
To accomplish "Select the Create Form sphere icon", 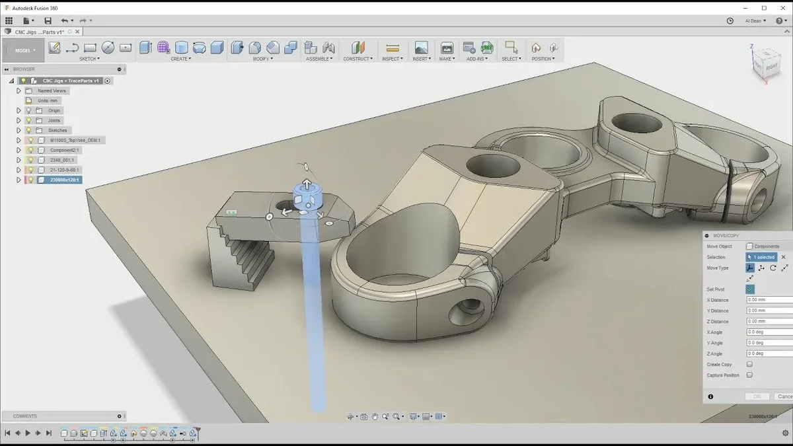I will tap(163, 48).
